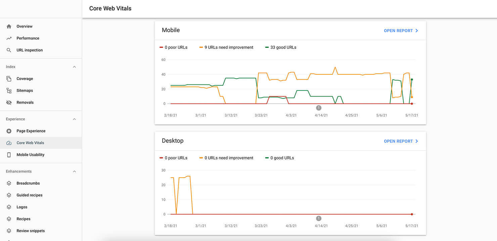Screen dimensions: 497x241
Task: Click the Breadcrumbs layers icon
Action: [9, 183]
